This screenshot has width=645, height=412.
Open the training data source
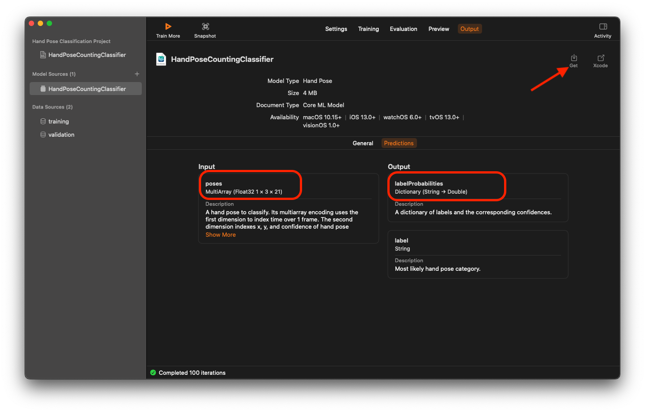point(85,121)
